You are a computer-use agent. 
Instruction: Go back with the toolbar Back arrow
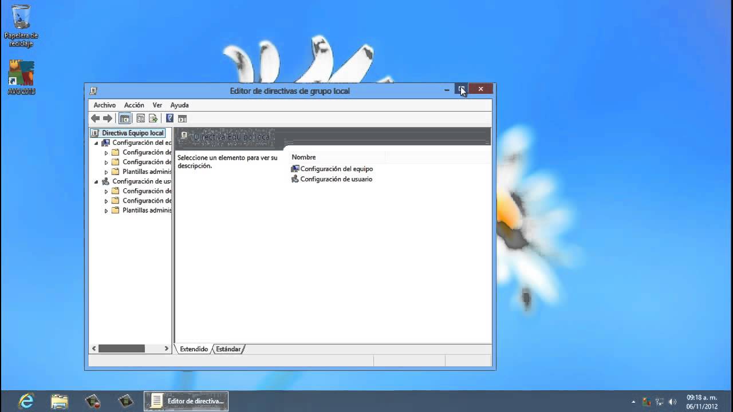(95, 118)
